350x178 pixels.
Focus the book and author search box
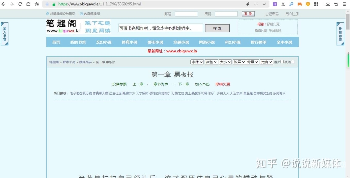[161, 28]
